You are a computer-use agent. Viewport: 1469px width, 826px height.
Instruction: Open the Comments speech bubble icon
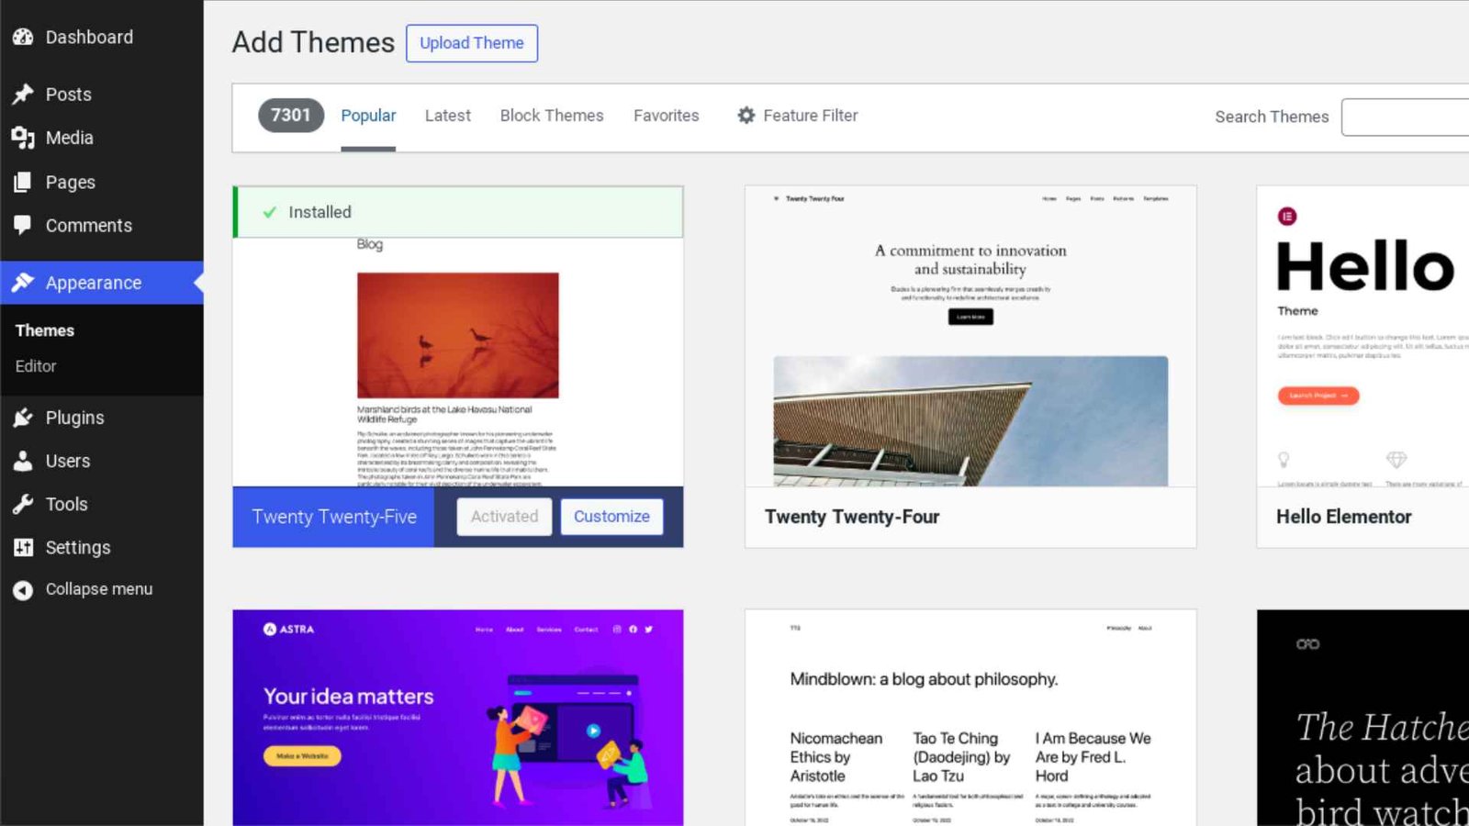[23, 225]
